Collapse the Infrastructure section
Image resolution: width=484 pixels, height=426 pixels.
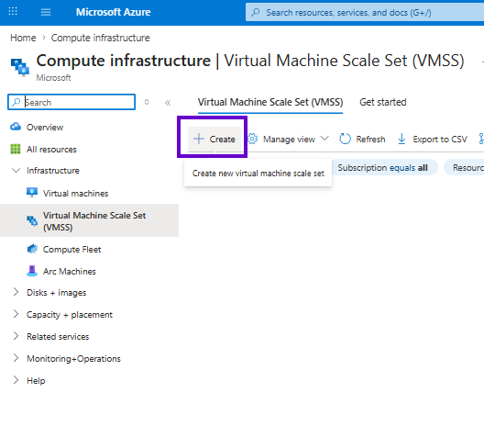coord(16,171)
